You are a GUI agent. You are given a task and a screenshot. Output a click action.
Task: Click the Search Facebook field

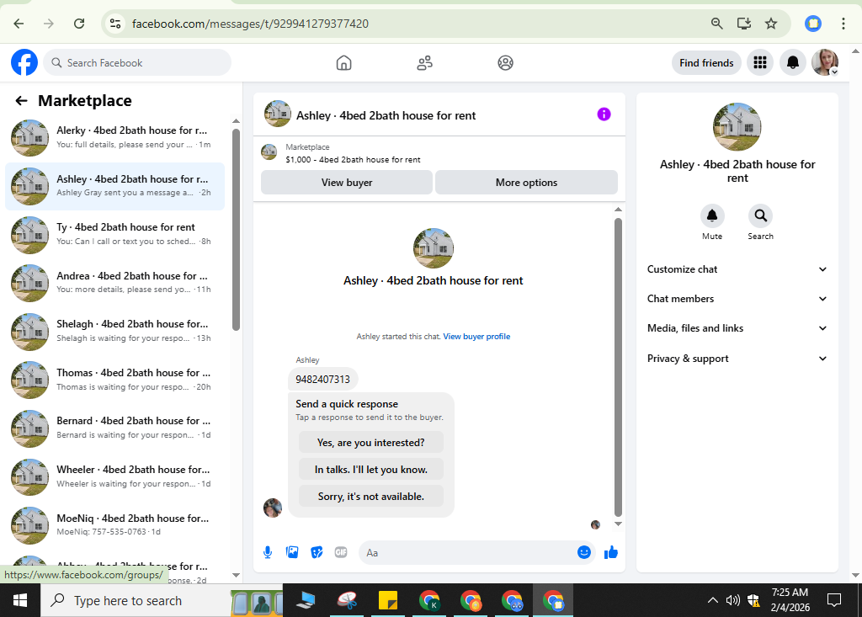[137, 62]
